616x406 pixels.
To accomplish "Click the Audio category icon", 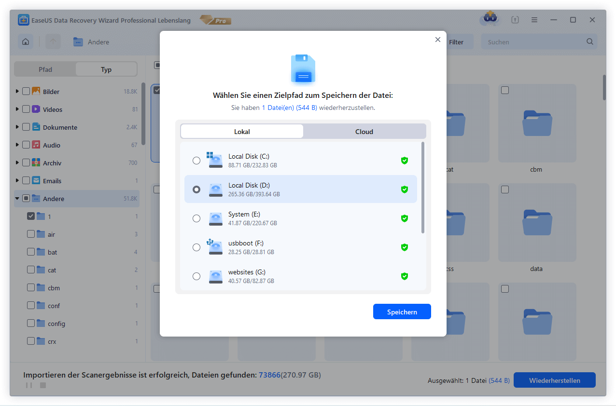I will click(x=36, y=145).
